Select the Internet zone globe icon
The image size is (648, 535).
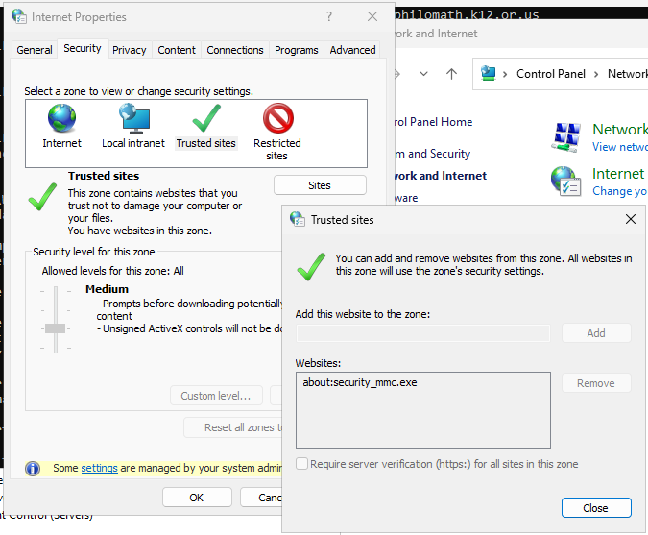pyautogui.click(x=61, y=119)
